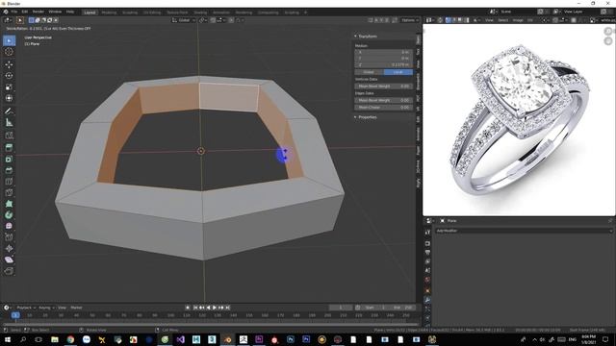Select the Measure tool
Image resolution: width=616 pixels, height=346 pixels.
pos(9,122)
